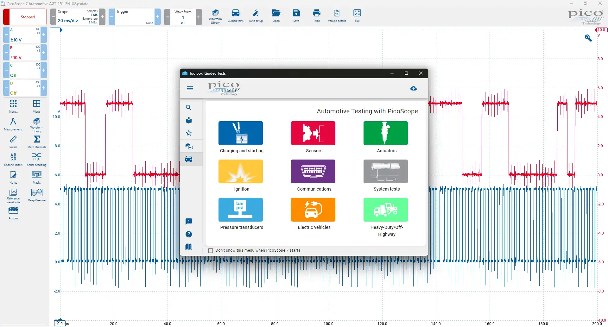Viewport: 608px width, 327px height.
Task: Click the Stopped capture button
Action: pos(25,17)
